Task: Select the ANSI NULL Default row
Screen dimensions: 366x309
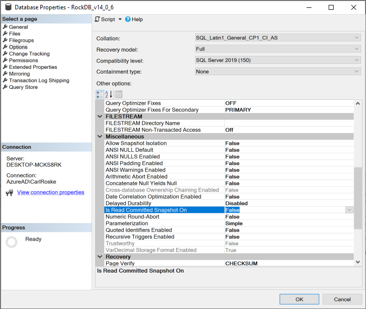Action: point(229,150)
